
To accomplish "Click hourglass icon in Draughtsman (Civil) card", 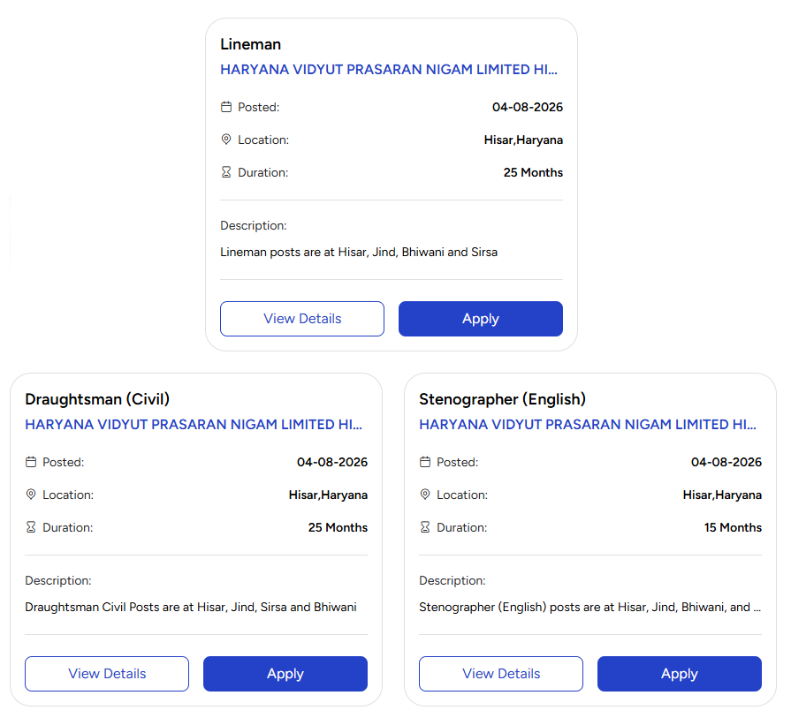I will click(x=31, y=527).
